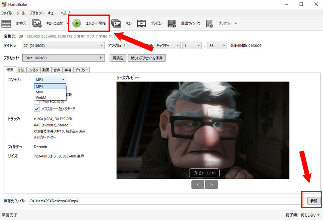
Task: Click the 再読込 (Reload) button
Action: point(118,58)
